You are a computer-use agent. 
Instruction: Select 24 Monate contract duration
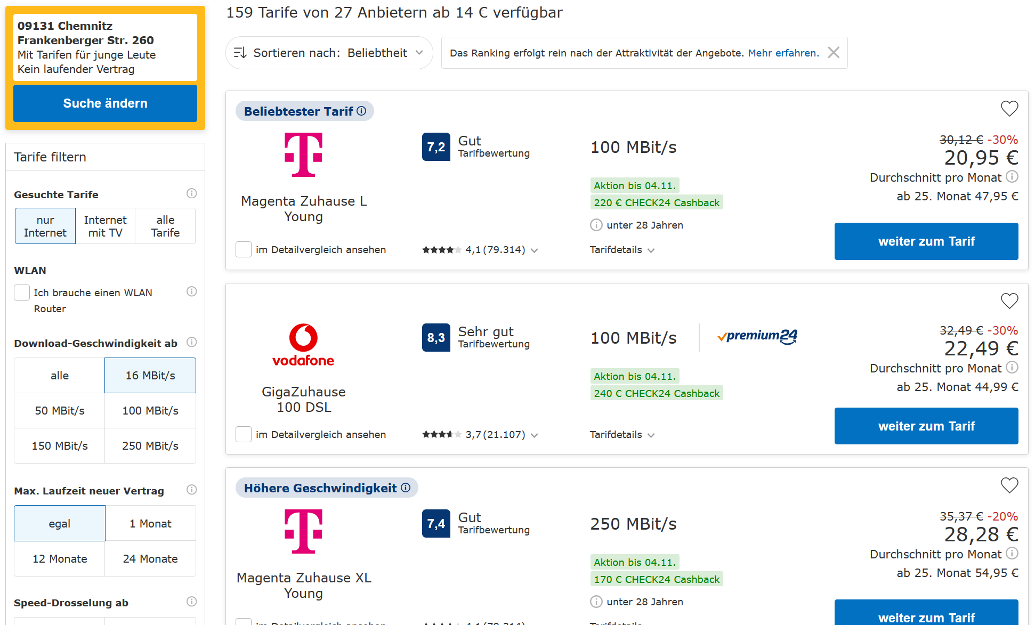pyautogui.click(x=150, y=559)
